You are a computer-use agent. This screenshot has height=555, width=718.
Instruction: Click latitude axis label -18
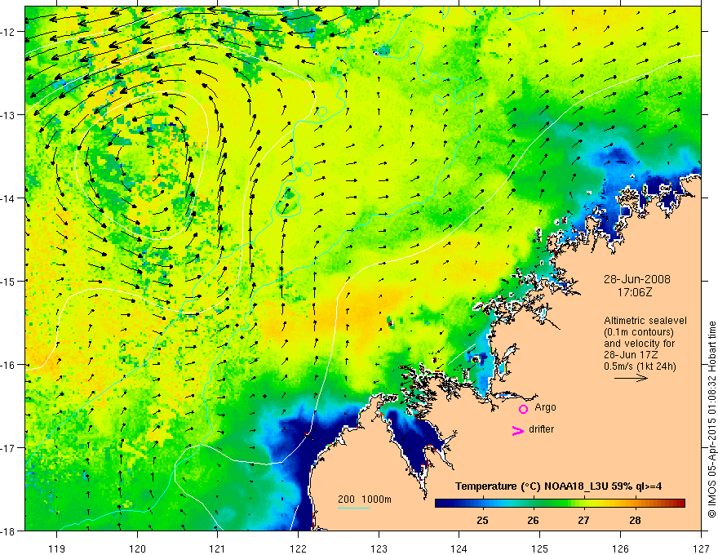click(9, 531)
